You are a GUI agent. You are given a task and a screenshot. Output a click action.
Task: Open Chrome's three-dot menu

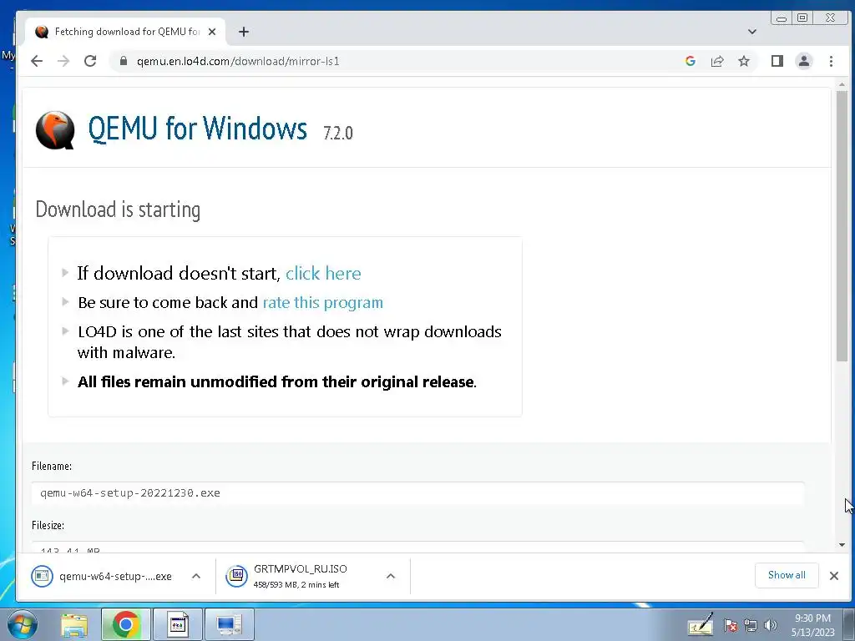[831, 61]
